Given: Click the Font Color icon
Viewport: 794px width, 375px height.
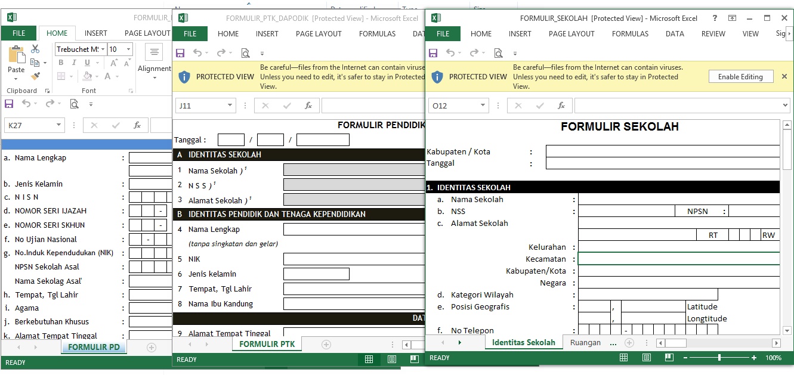Looking at the screenshot, I should coord(107,76).
